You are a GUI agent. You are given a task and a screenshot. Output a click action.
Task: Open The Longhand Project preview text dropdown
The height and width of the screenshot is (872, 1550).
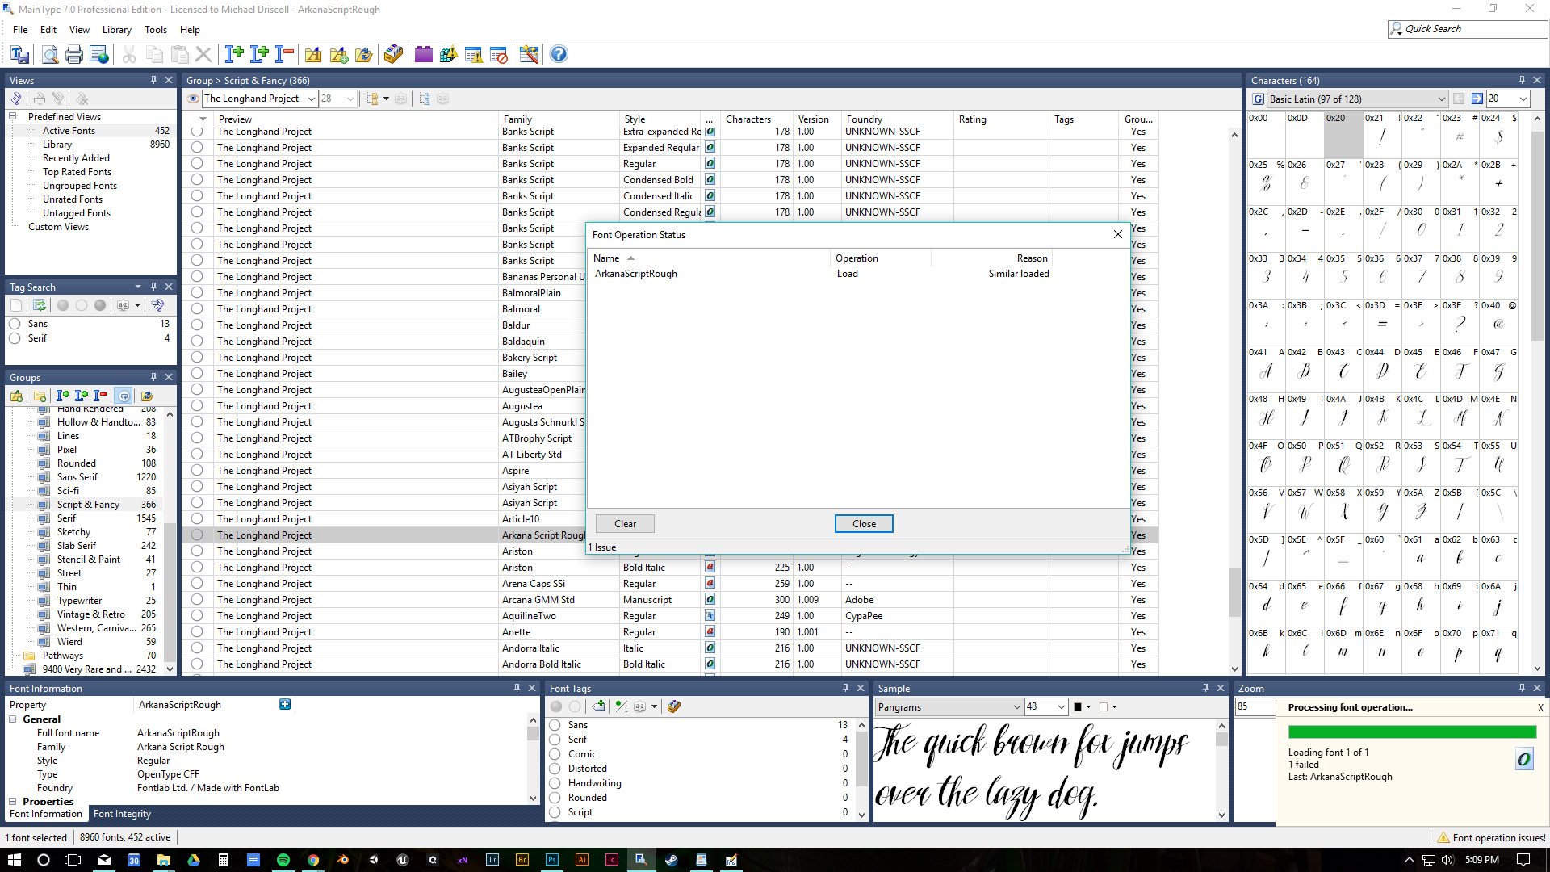coord(312,99)
